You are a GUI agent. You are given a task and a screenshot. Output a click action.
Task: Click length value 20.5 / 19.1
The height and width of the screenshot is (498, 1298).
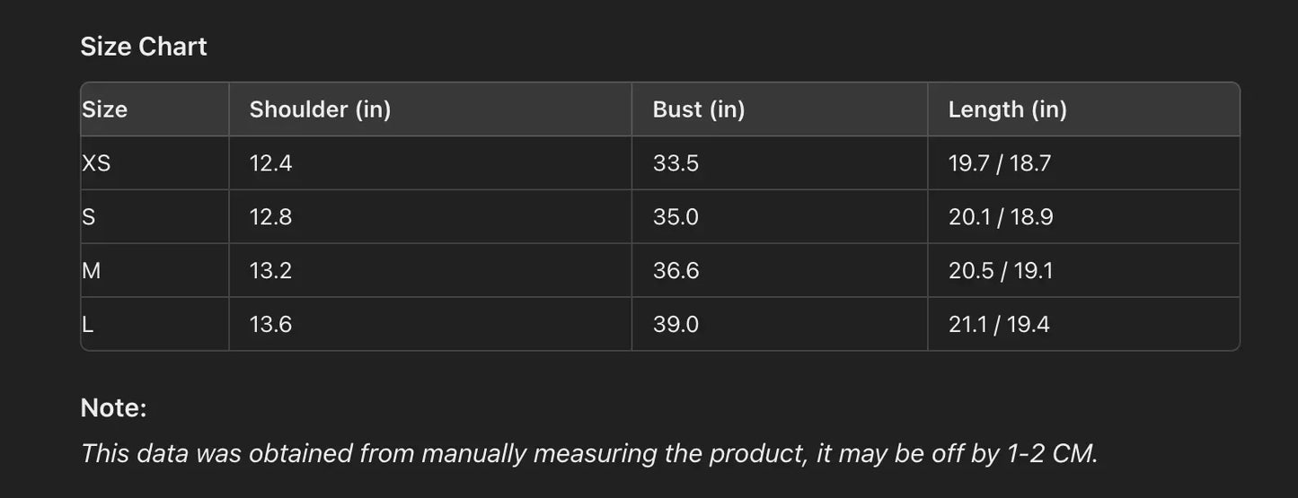[x=1000, y=270]
